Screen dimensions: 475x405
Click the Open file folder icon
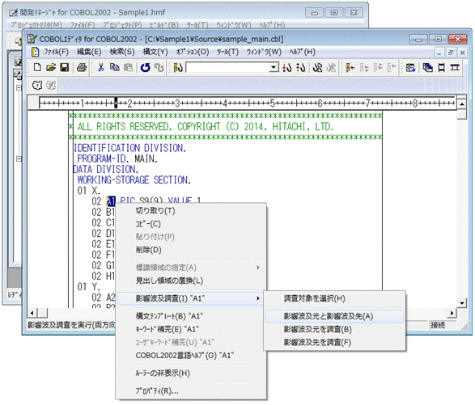(51, 67)
